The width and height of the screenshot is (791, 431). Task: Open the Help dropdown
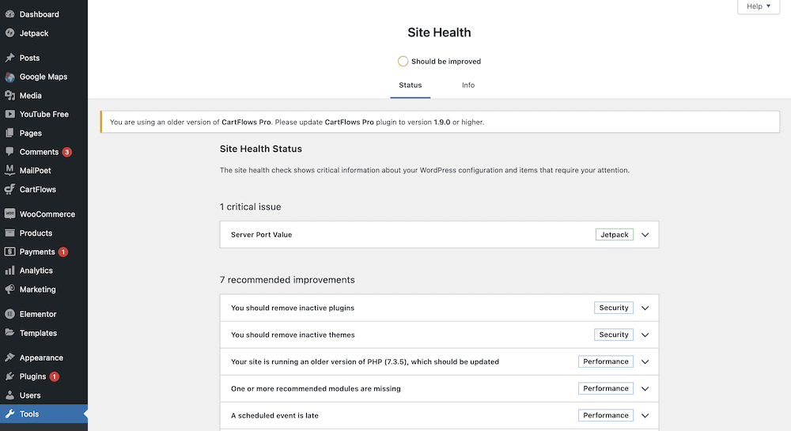point(759,6)
